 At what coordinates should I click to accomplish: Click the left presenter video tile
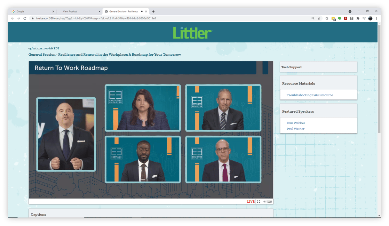(x=66, y=134)
